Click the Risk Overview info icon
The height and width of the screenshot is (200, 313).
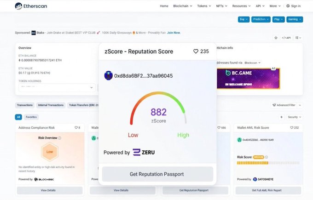(x=59, y=138)
